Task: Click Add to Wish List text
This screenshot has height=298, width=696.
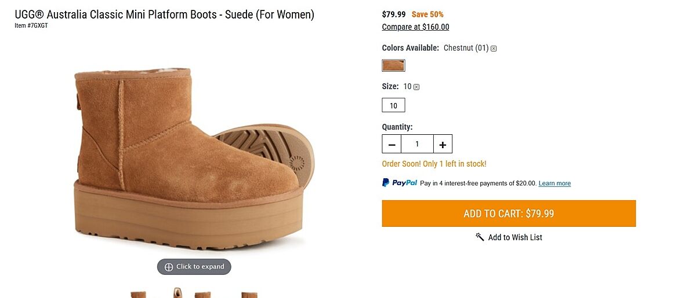Action: click(x=515, y=237)
